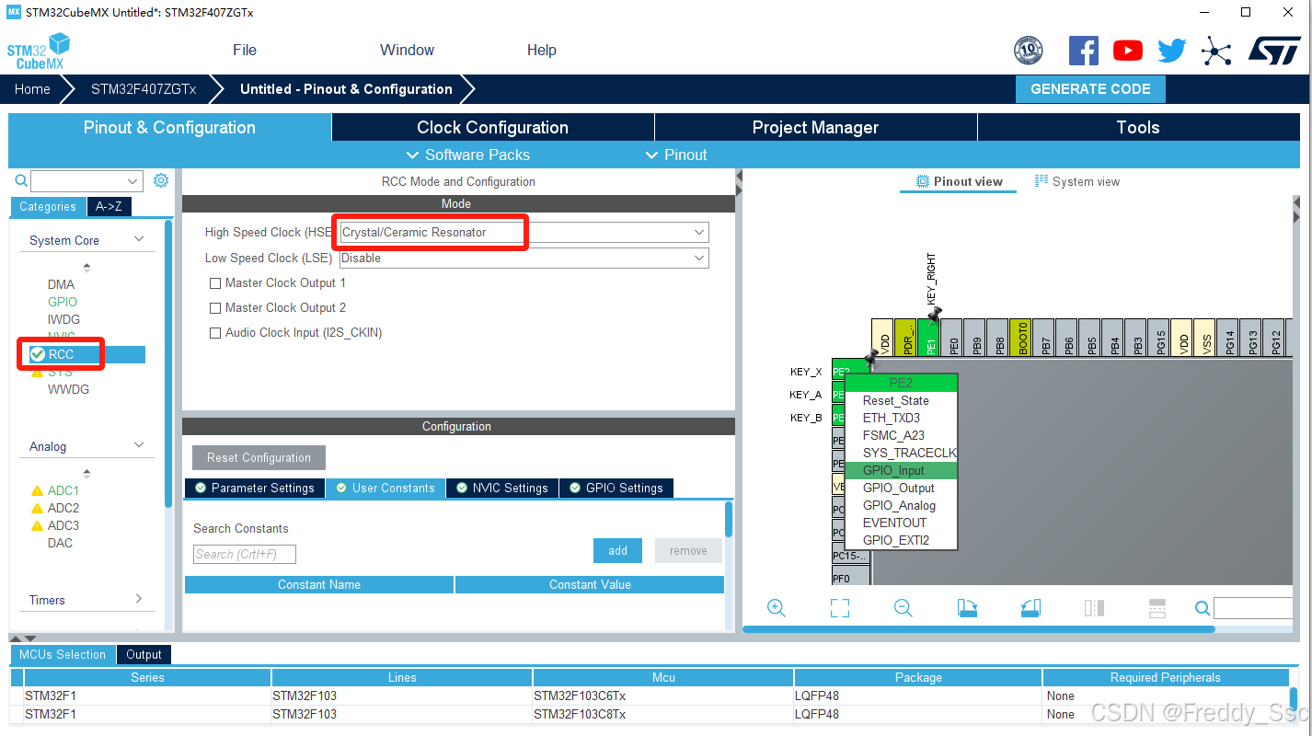The height and width of the screenshot is (736, 1312).
Task: Click the ST community network icon
Action: [1216, 51]
